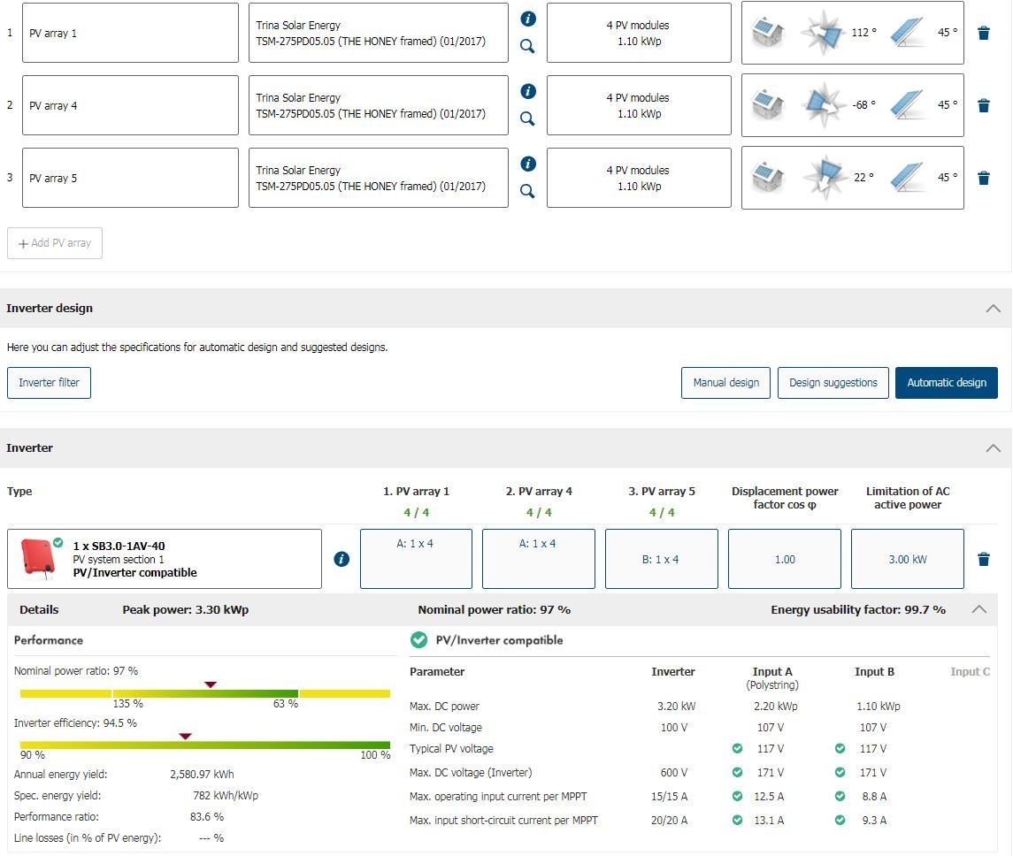Viewport: 1013px width, 856px height.
Task: Collapse the inverter Details panel
Action: click(978, 609)
